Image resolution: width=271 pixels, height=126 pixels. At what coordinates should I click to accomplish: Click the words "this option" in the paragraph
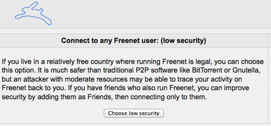click(16, 71)
